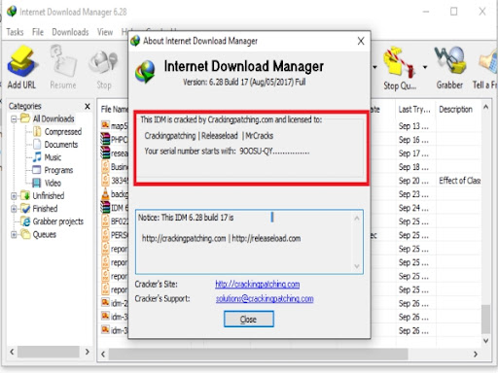This screenshot has height=373, width=498.
Task: Select the Video category folder
Action: (x=37, y=183)
